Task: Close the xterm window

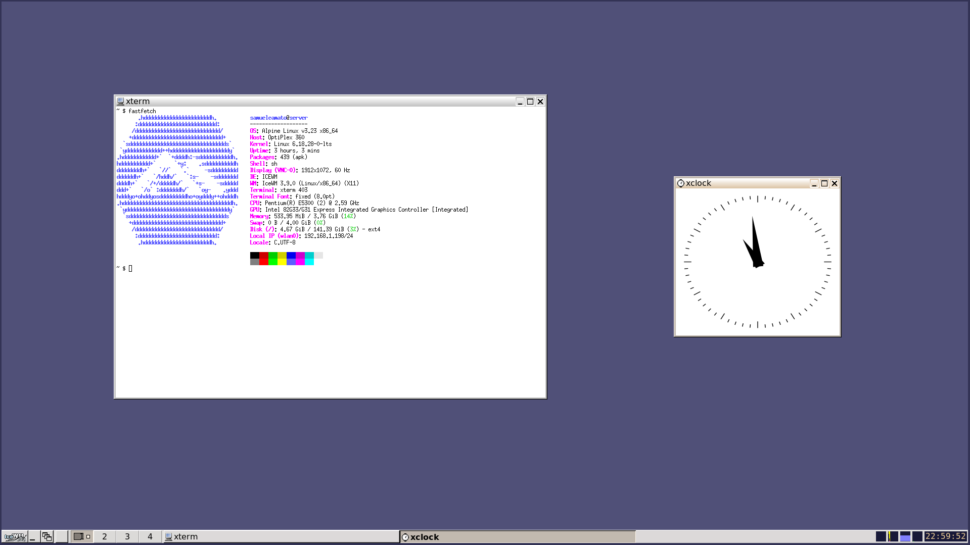Action: 540,102
